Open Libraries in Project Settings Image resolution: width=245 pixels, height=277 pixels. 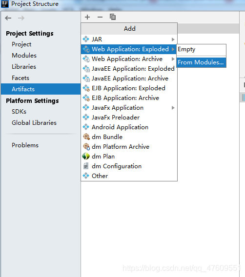(24, 67)
